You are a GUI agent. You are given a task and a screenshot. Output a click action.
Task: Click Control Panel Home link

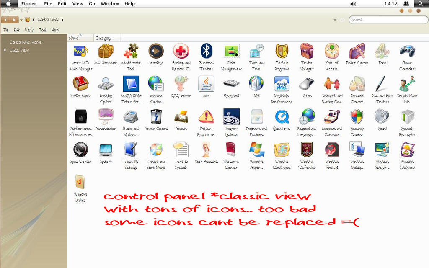click(26, 42)
